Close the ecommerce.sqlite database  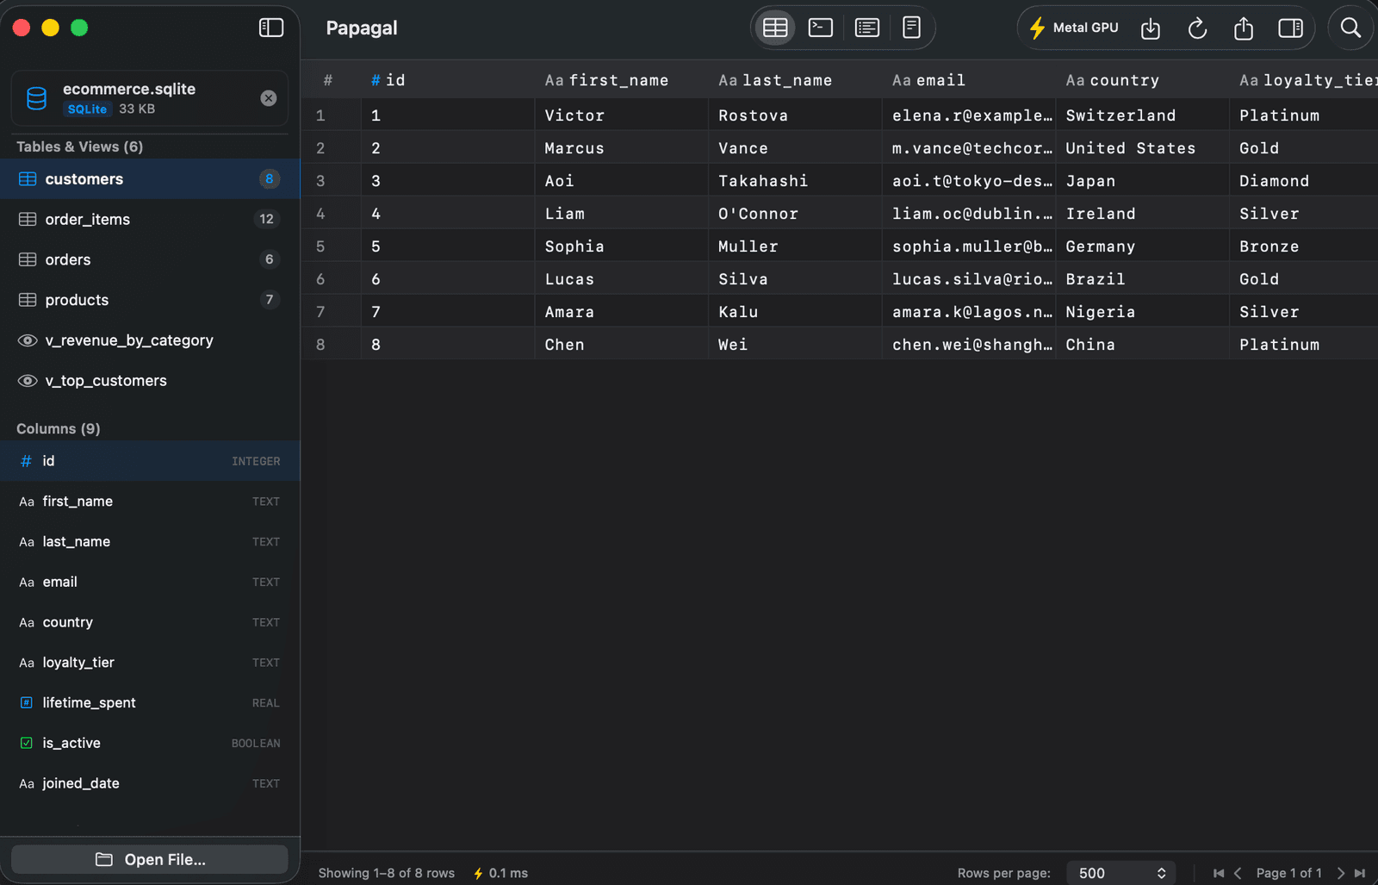point(269,98)
